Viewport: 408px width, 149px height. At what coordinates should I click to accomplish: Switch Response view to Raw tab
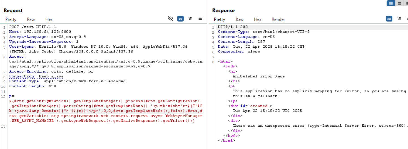pyautogui.click(x=240, y=19)
